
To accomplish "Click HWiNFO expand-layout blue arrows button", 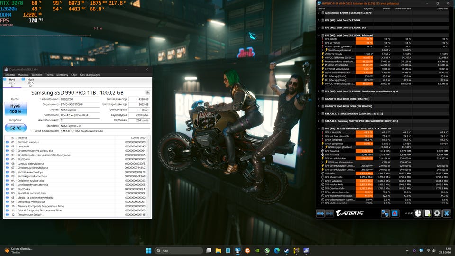I will [x=320, y=213].
